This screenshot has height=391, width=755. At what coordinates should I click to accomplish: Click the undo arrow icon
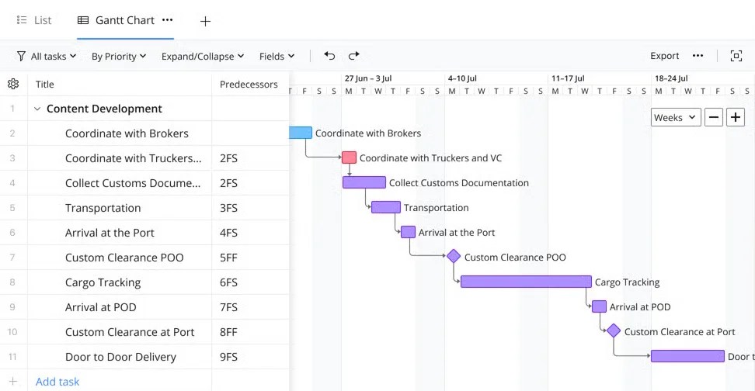pyautogui.click(x=329, y=56)
